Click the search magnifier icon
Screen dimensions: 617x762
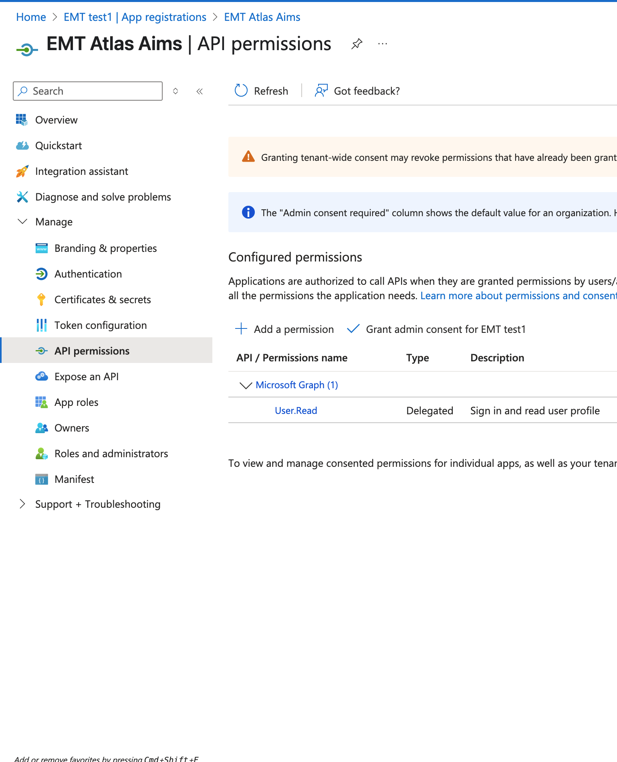(23, 91)
